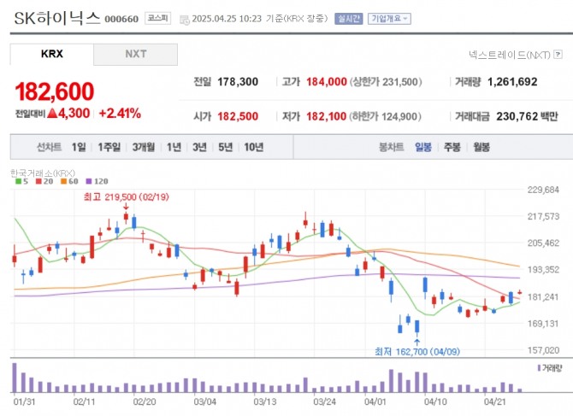Viewport: 573px width, 416px height.
Task: Switch to the NXT tab
Action: 136,55
